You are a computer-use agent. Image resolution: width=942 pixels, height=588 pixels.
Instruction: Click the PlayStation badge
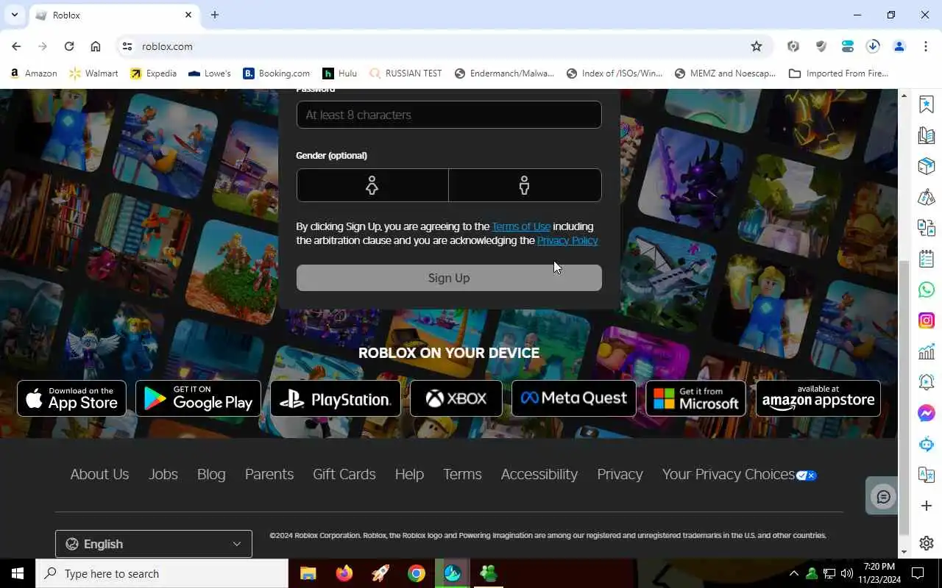336,398
